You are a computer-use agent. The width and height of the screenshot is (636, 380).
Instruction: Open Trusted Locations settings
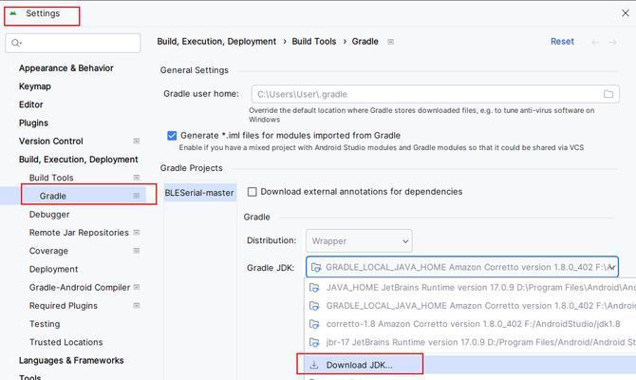click(65, 342)
